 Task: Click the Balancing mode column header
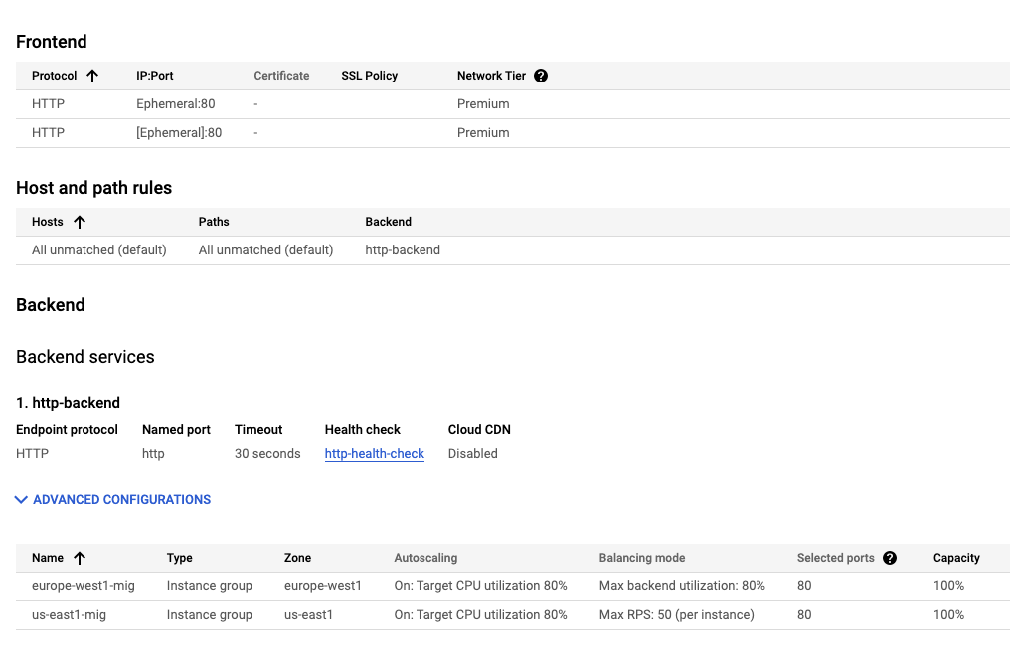click(x=641, y=558)
